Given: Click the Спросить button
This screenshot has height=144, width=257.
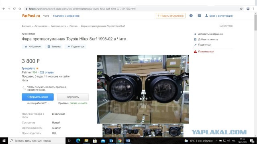Looking at the screenshot, I should coord(73,97).
